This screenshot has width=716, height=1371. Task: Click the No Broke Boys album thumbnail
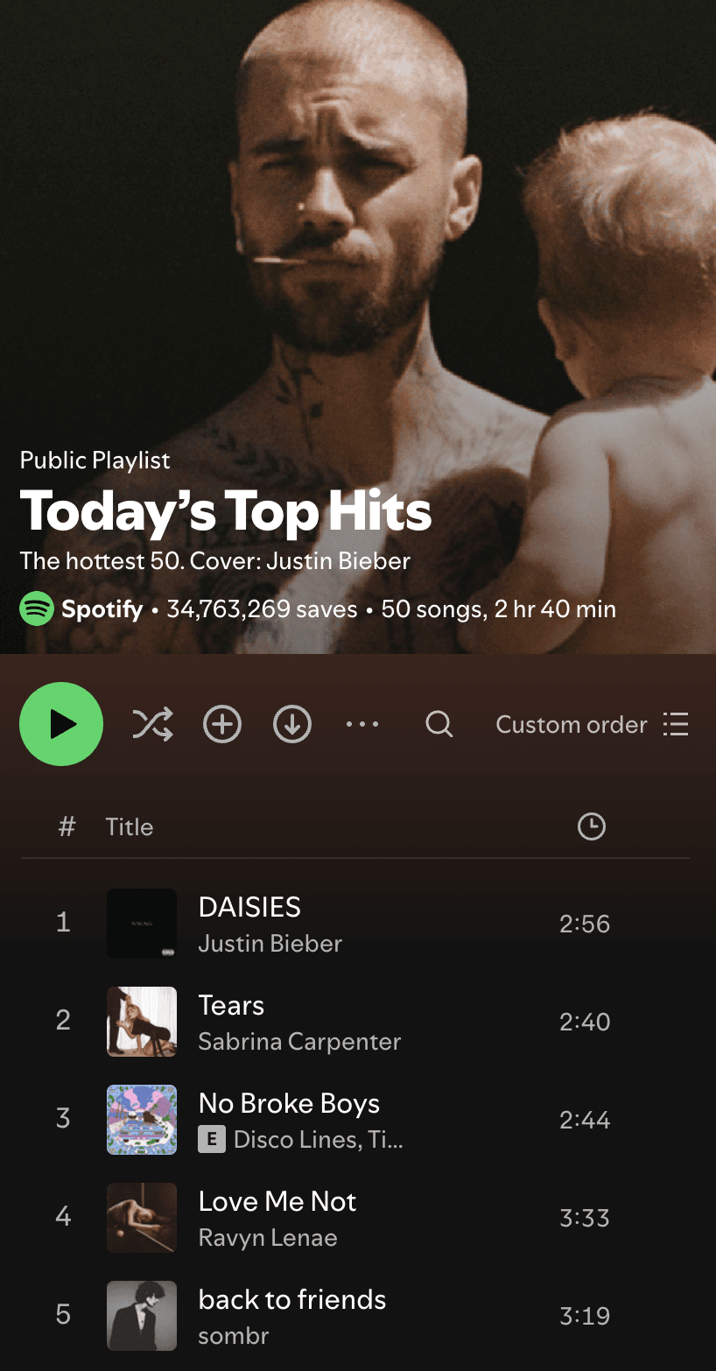pyautogui.click(x=142, y=1120)
